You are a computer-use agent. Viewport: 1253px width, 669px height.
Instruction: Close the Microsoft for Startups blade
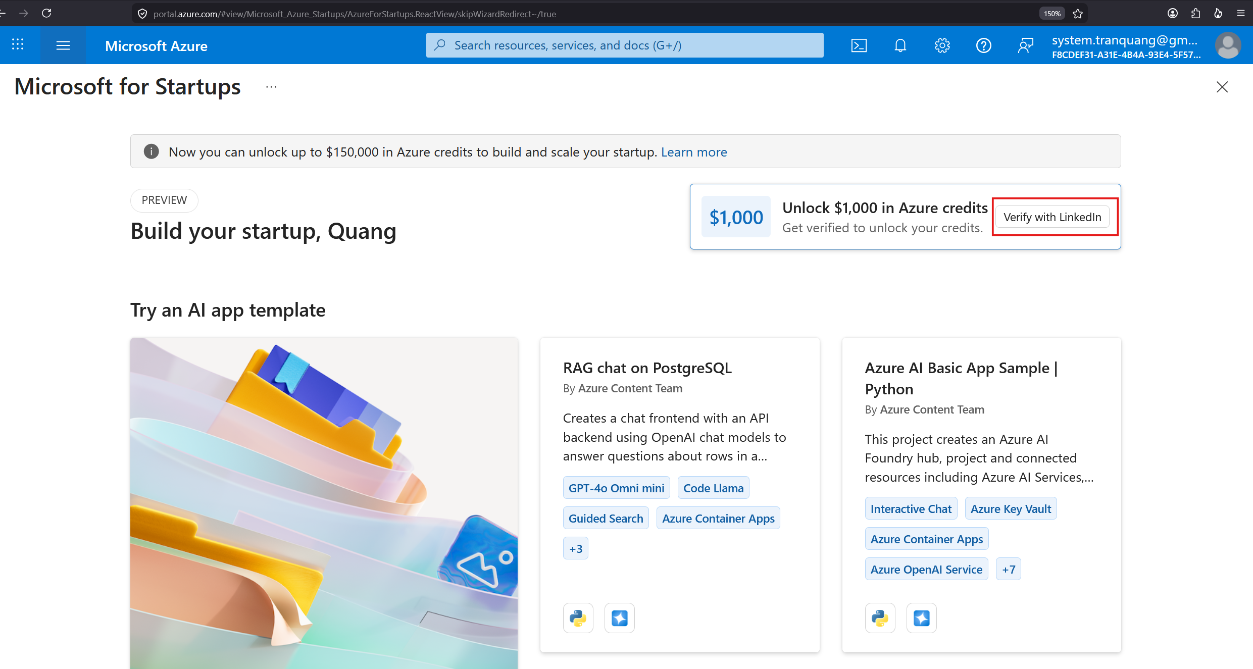pos(1222,87)
